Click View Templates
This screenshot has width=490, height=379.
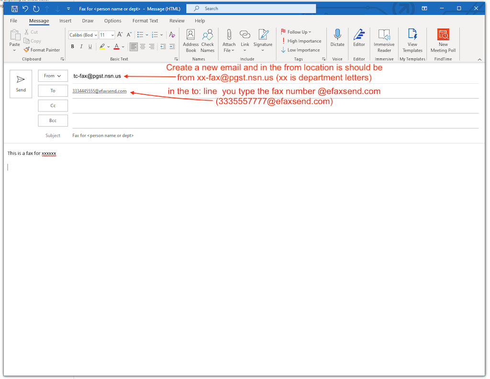tap(412, 41)
